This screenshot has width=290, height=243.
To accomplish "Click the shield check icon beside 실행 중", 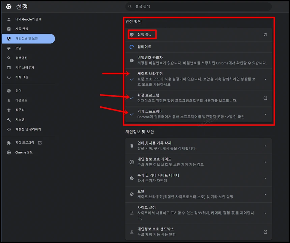I will pos(132,35).
